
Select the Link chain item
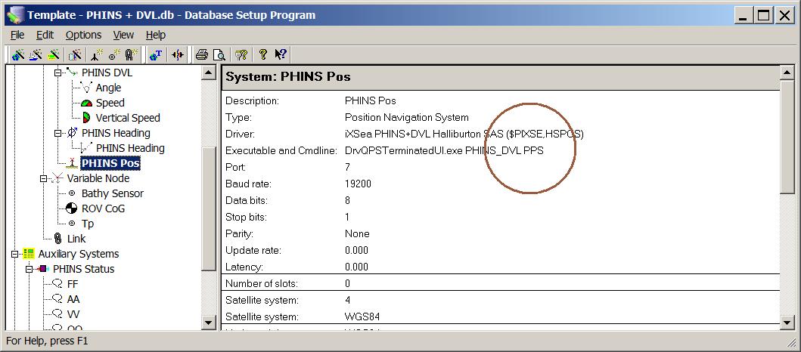coord(76,239)
